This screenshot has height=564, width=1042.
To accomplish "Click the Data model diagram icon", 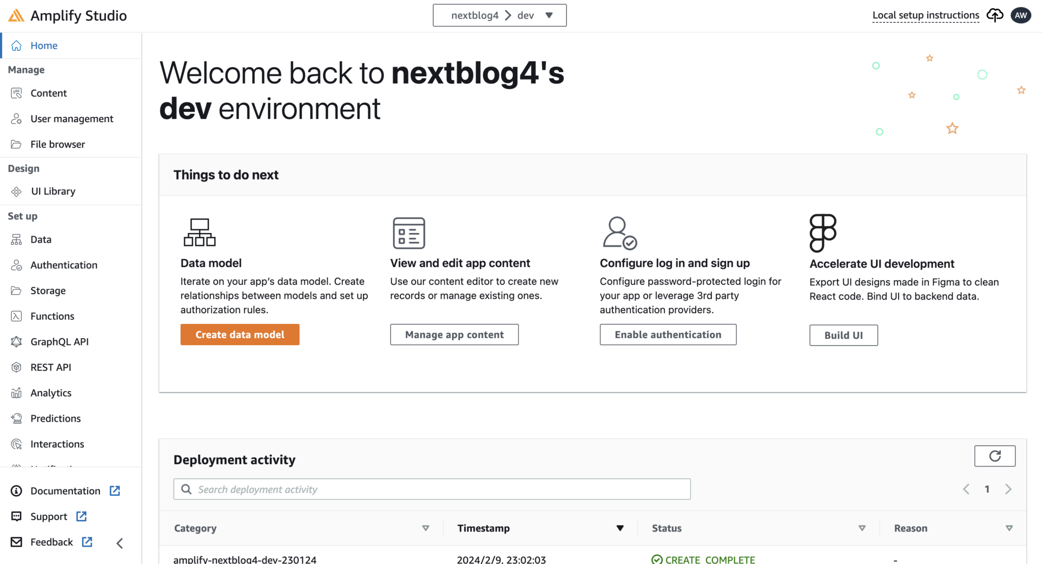I will [199, 232].
